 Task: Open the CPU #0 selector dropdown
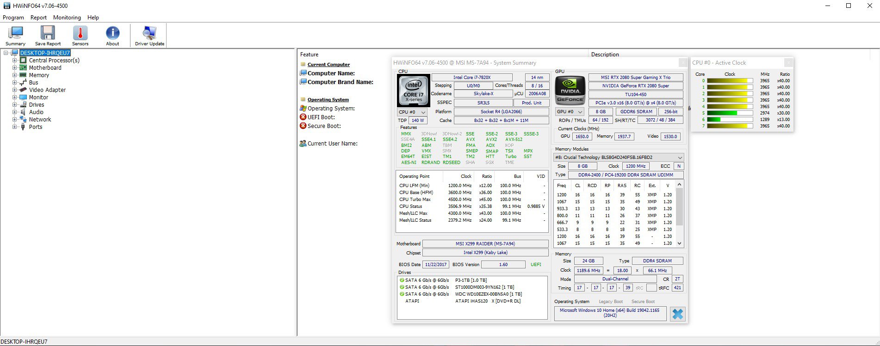[x=412, y=112]
